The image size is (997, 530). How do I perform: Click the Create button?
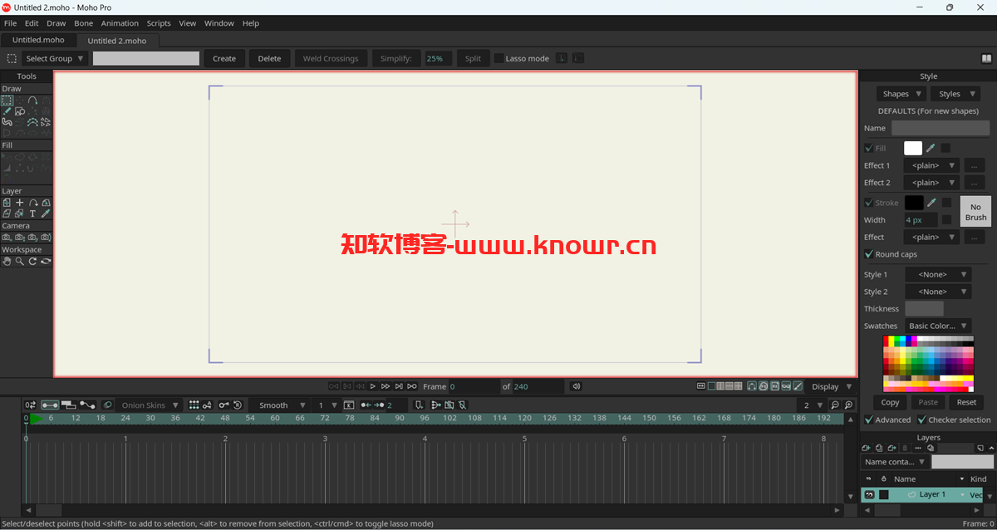[224, 58]
